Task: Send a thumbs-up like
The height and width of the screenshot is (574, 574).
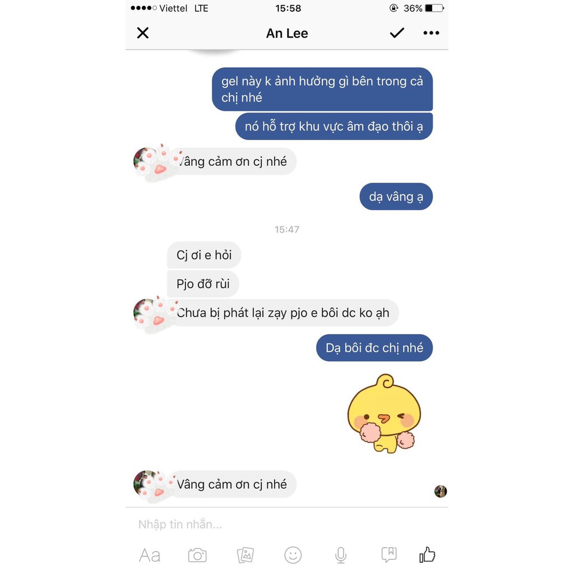Action: pyautogui.click(x=427, y=554)
